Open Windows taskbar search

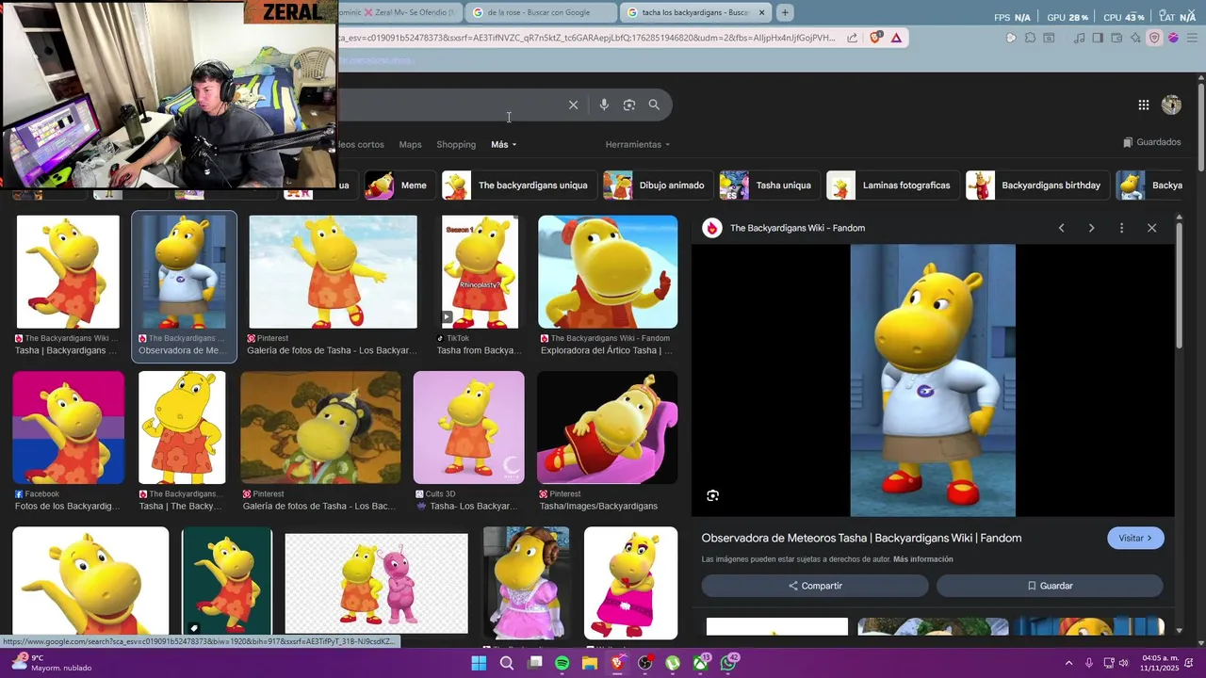tap(507, 663)
